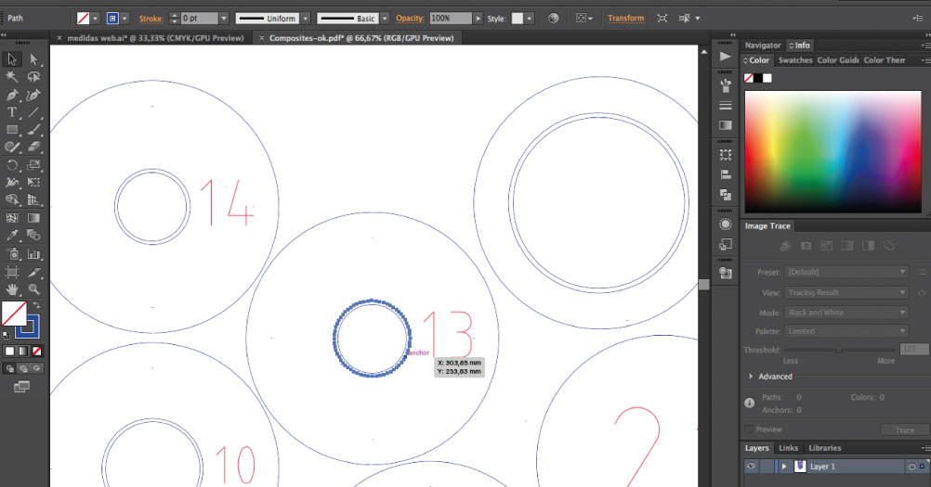Screen dimensions: 931x487
Task: Click the Recolor Artwork icon
Action: (554, 19)
